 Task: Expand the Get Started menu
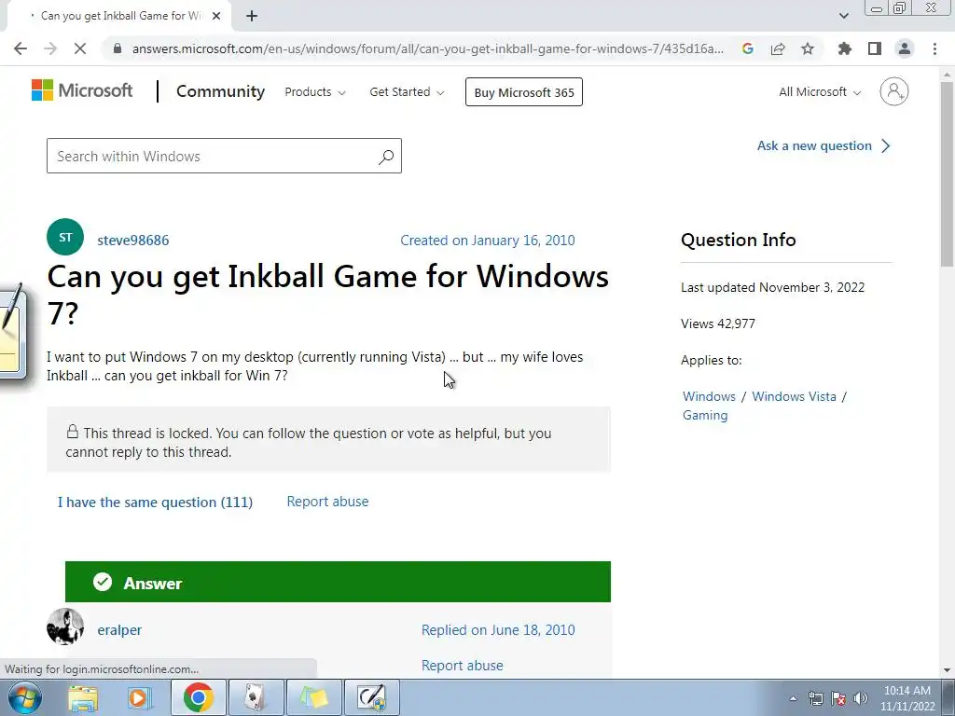click(407, 92)
